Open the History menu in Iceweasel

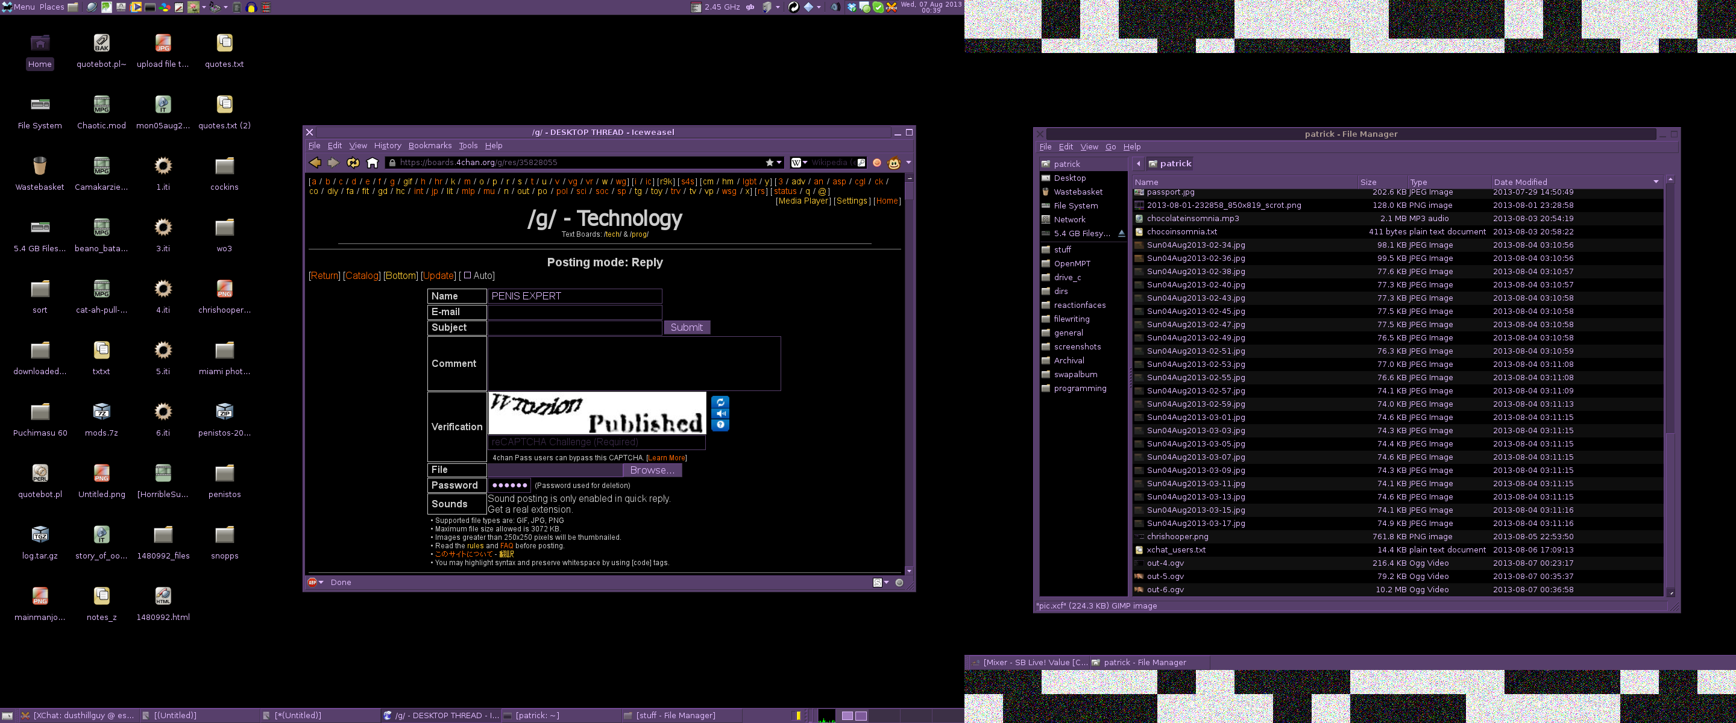point(388,146)
